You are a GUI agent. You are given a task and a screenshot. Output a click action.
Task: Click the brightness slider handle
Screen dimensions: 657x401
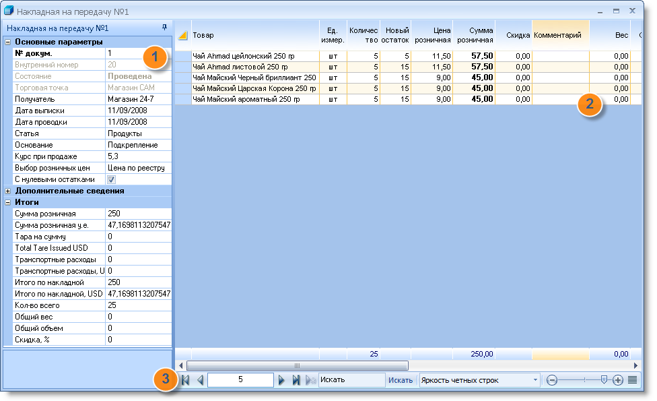point(604,380)
